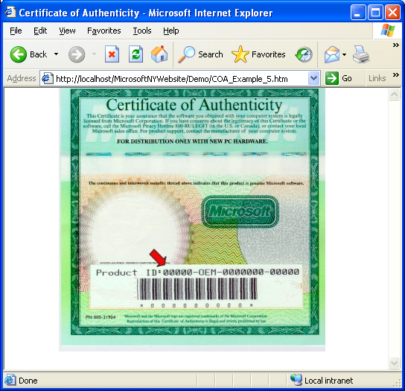Open the Tools menu
The height and width of the screenshot is (391, 405).
(x=142, y=31)
